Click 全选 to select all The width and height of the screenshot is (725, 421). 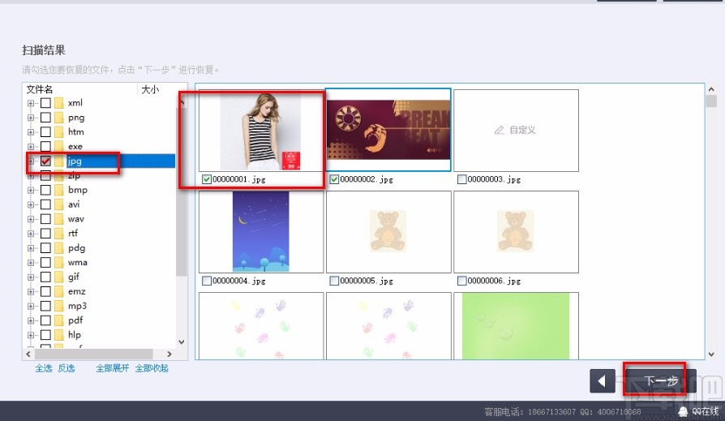pos(44,368)
